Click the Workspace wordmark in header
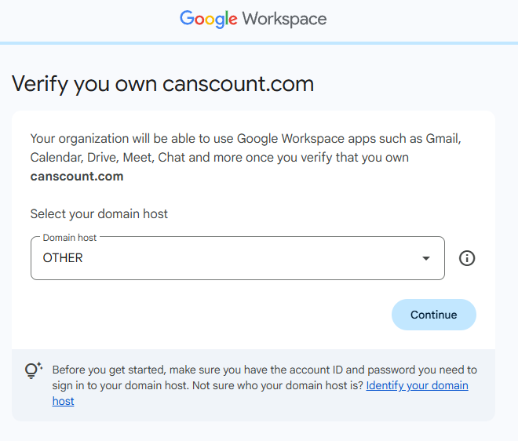The width and height of the screenshot is (518, 441). (284, 19)
